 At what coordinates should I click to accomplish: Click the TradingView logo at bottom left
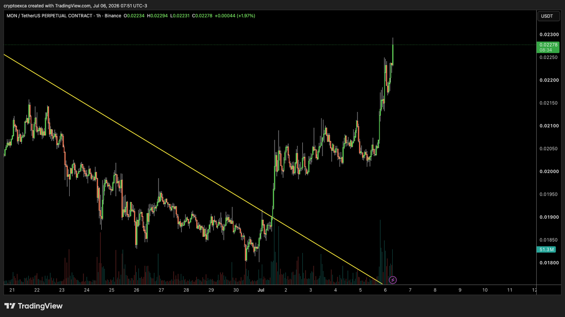[x=33, y=306]
